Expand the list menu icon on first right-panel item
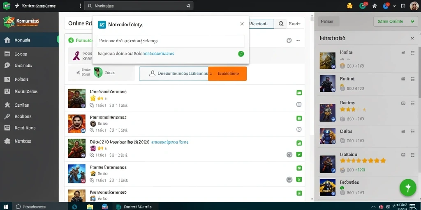 point(413,53)
